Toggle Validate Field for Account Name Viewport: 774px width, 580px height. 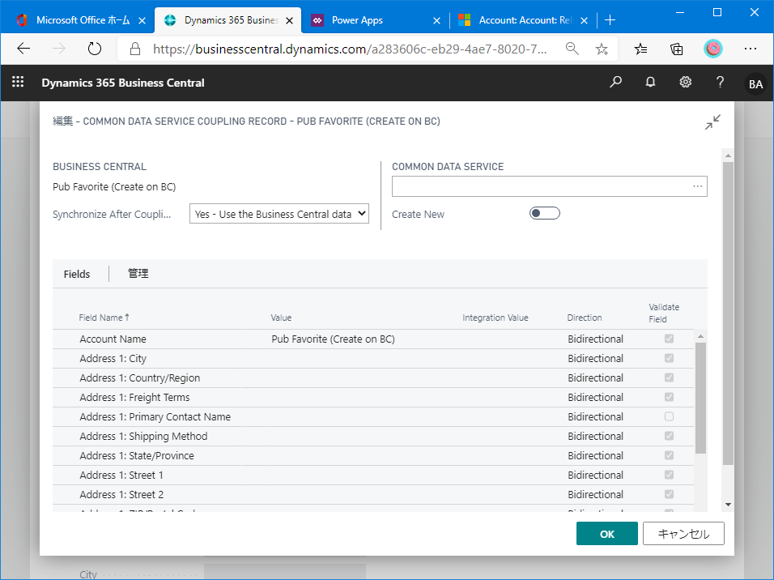coord(669,339)
